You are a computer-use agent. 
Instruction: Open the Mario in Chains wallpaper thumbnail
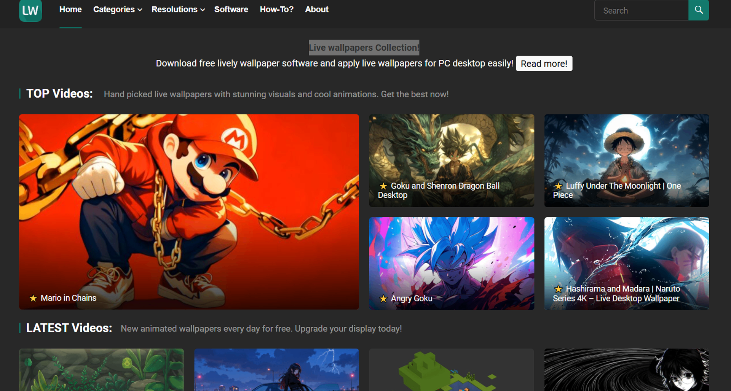click(x=189, y=211)
